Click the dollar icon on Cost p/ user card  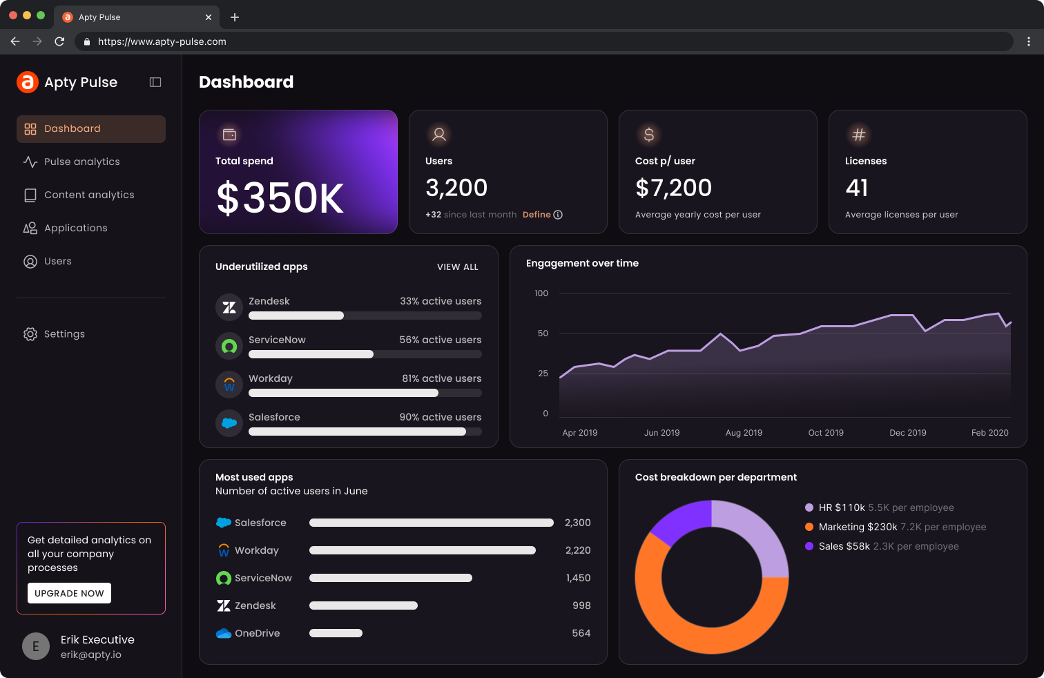click(648, 135)
